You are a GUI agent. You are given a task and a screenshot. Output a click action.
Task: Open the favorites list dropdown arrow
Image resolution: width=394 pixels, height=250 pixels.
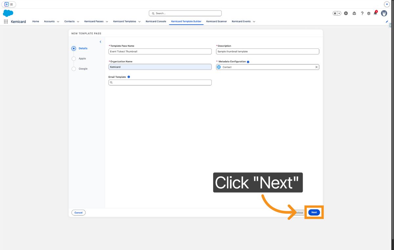click(x=339, y=13)
